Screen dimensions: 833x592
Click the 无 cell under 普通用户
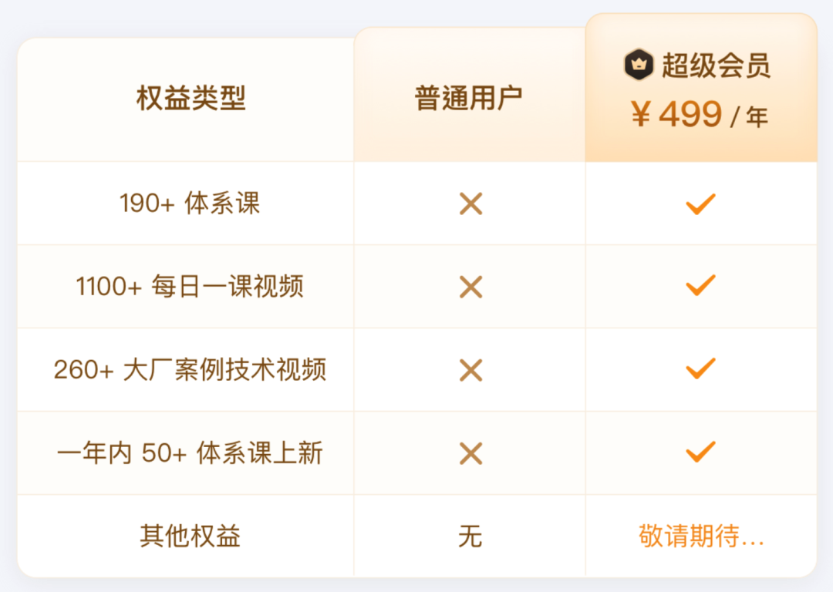470,536
